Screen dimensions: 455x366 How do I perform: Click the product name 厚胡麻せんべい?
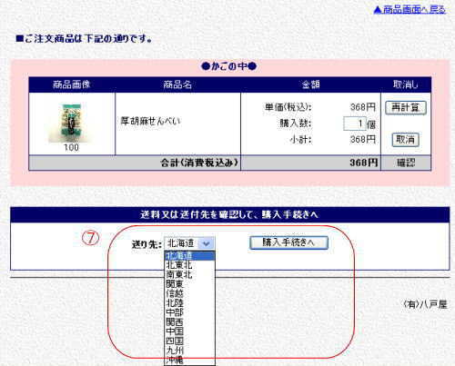pyautogui.click(x=151, y=121)
